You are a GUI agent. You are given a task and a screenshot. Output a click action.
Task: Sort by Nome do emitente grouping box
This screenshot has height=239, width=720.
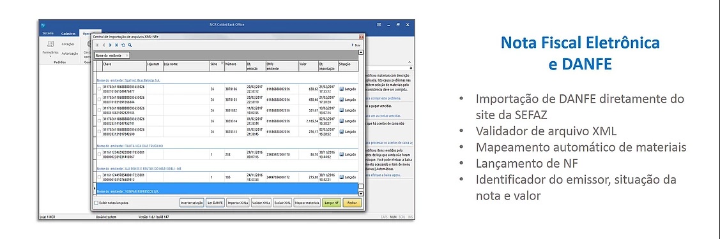pos(112,55)
